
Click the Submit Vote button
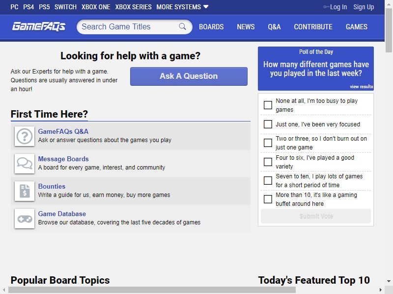point(316,216)
